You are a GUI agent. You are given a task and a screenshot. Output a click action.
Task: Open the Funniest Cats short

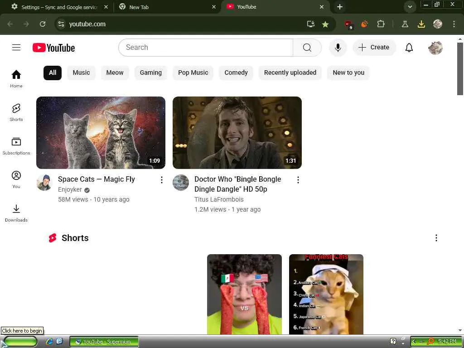[x=326, y=294]
